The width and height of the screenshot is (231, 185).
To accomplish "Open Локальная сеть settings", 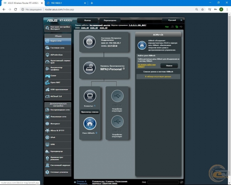I will point(58,117).
